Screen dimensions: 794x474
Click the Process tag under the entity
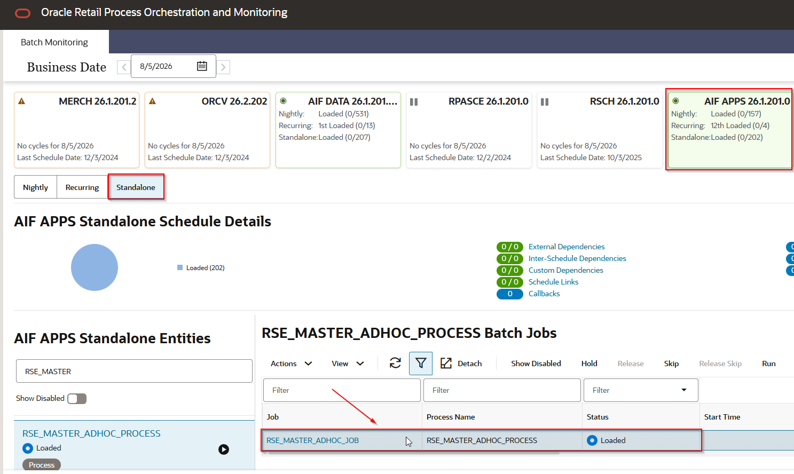(42, 465)
